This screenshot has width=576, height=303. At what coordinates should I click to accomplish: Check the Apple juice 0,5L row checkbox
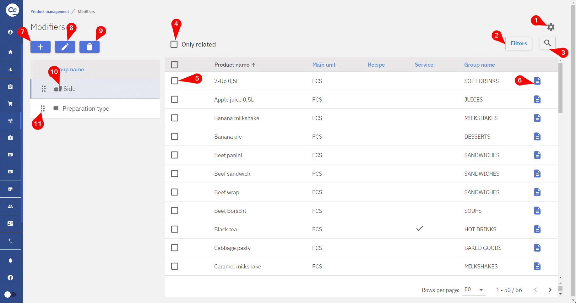[x=175, y=100]
